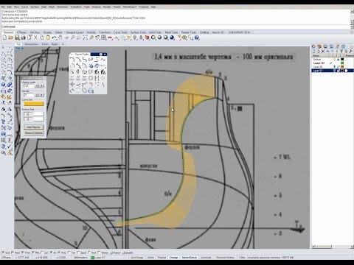This screenshot has width=354, height=265.
Task: Open the Filter pane in status bar
Action: pos(242,258)
